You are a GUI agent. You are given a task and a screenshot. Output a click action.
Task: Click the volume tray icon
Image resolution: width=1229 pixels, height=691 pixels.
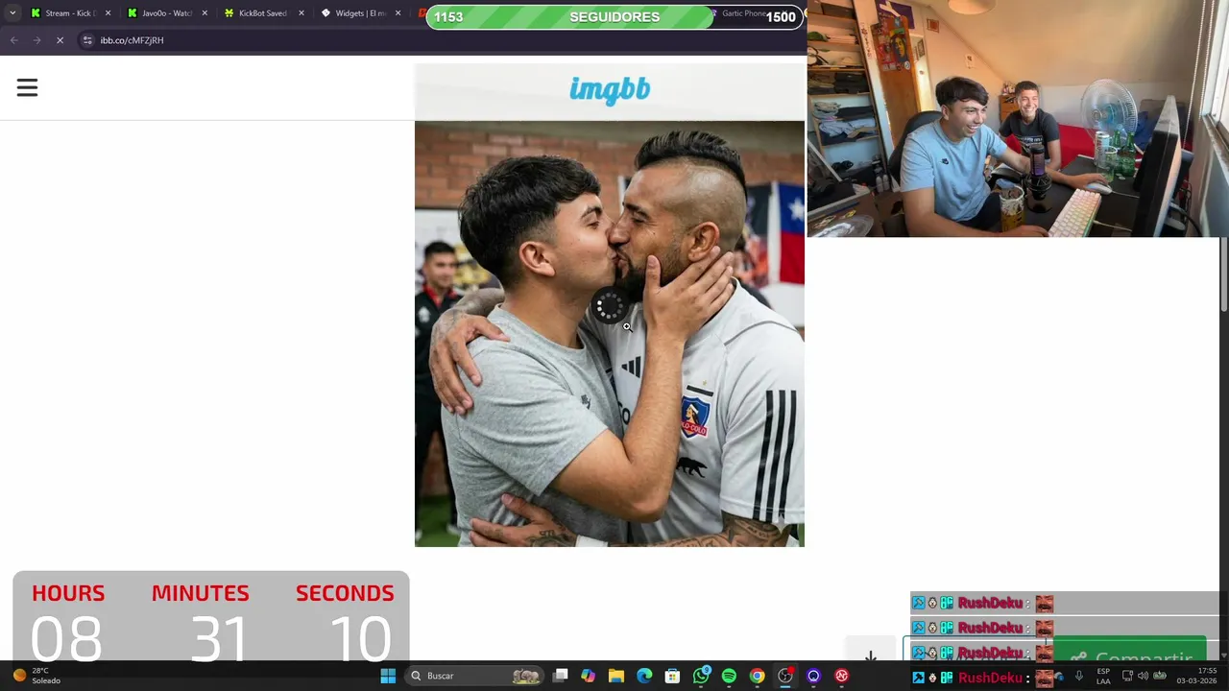pyautogui.click(x=1143, y=676)
